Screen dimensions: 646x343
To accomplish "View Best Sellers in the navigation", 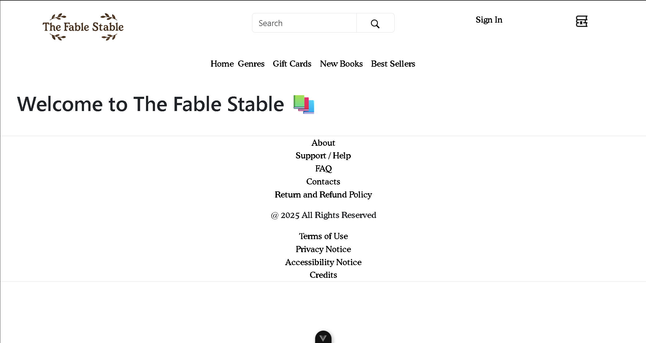I will tap(393, 64).
